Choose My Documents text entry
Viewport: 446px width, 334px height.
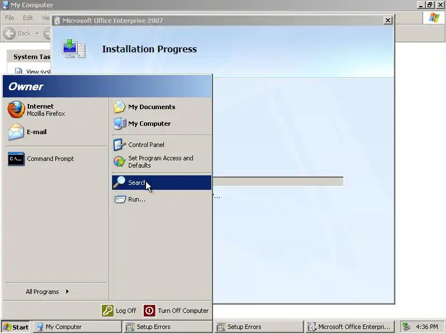coord(152,107)
